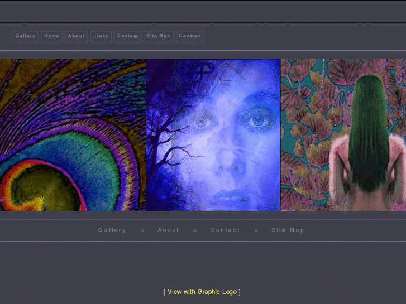Open the Gallery link in footer navigation
This screenshot has height=304, width=406.
pos(112,230)
